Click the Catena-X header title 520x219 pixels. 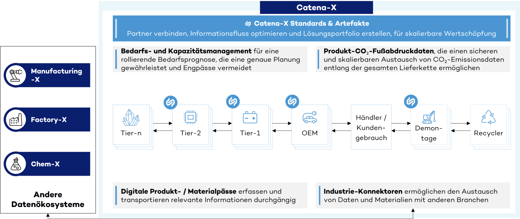317,8
